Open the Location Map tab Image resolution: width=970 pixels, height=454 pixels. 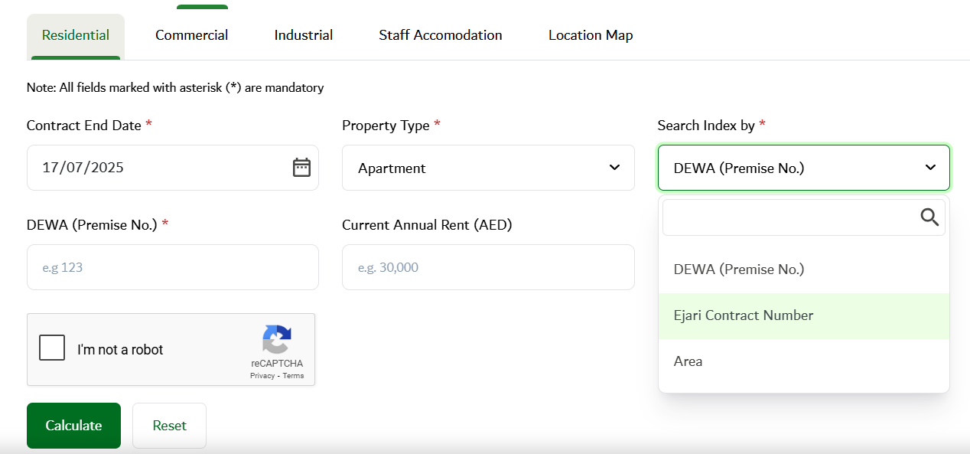[591, 35]
